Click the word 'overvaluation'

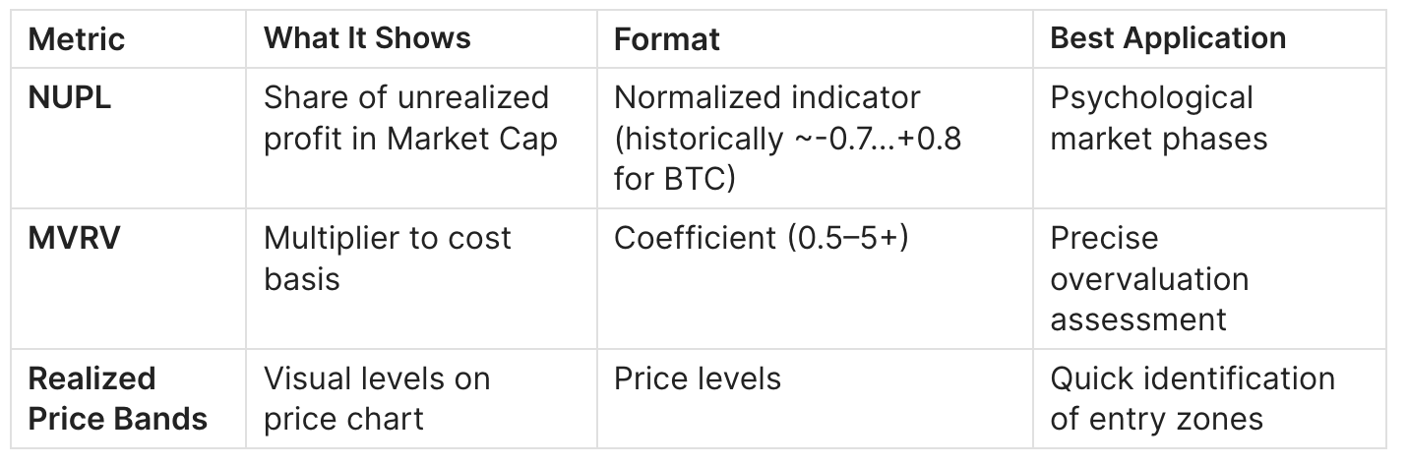tap(1148, 279)
